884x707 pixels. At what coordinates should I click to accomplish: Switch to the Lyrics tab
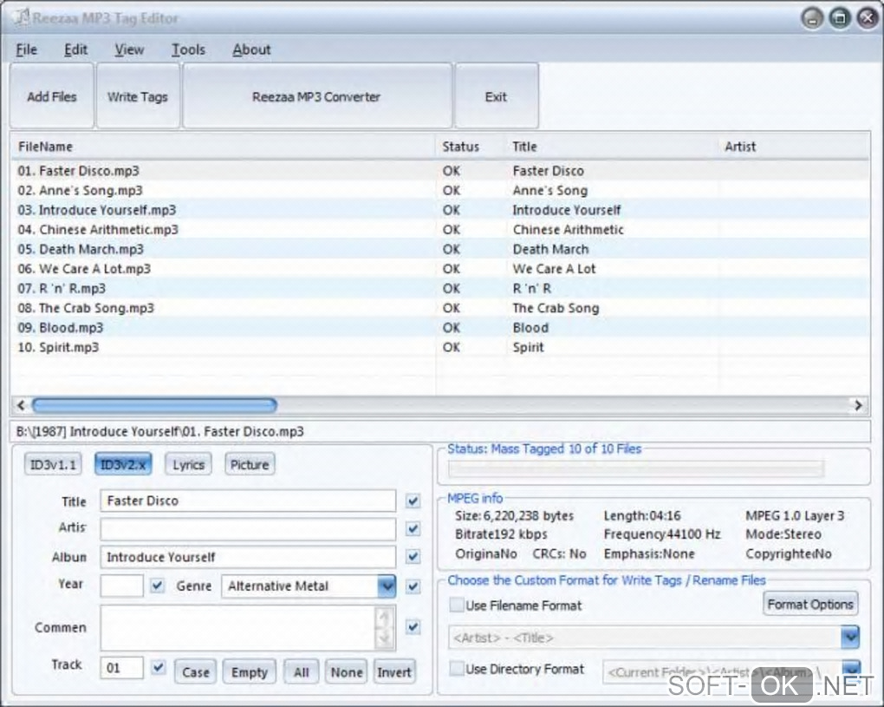coord(188,465)
